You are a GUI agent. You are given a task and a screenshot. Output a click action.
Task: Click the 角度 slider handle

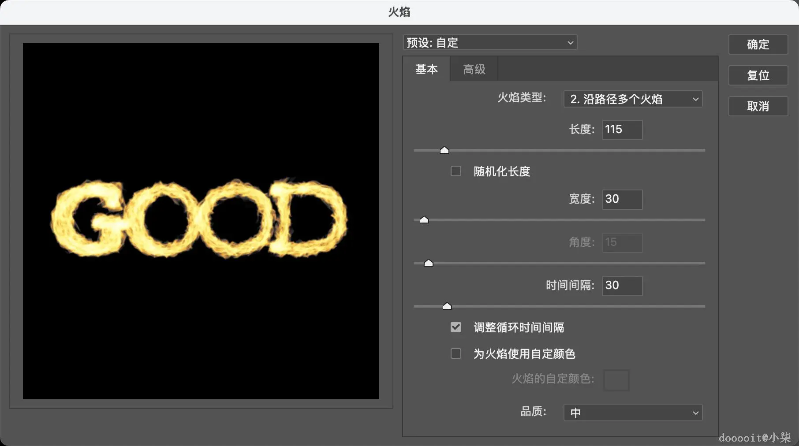[x=428, y=263]
